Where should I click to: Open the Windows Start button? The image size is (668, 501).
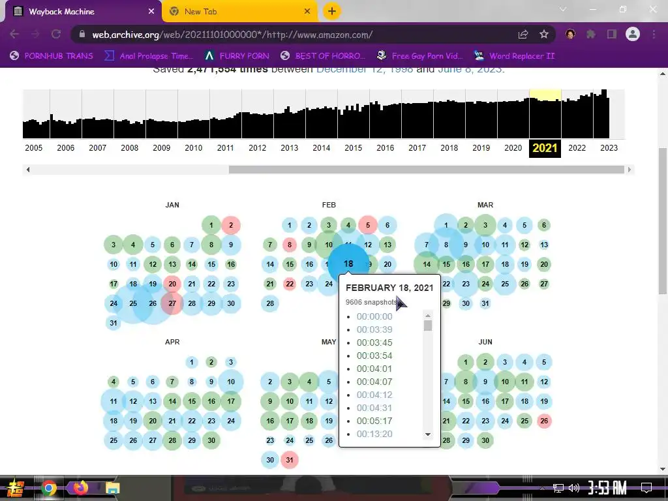(15, 488)
